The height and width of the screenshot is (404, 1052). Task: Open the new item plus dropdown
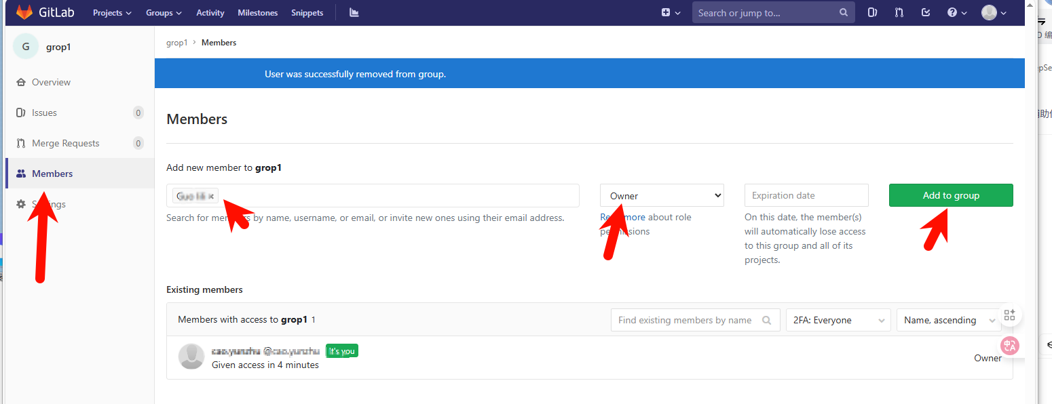click(x=671, y=12)
